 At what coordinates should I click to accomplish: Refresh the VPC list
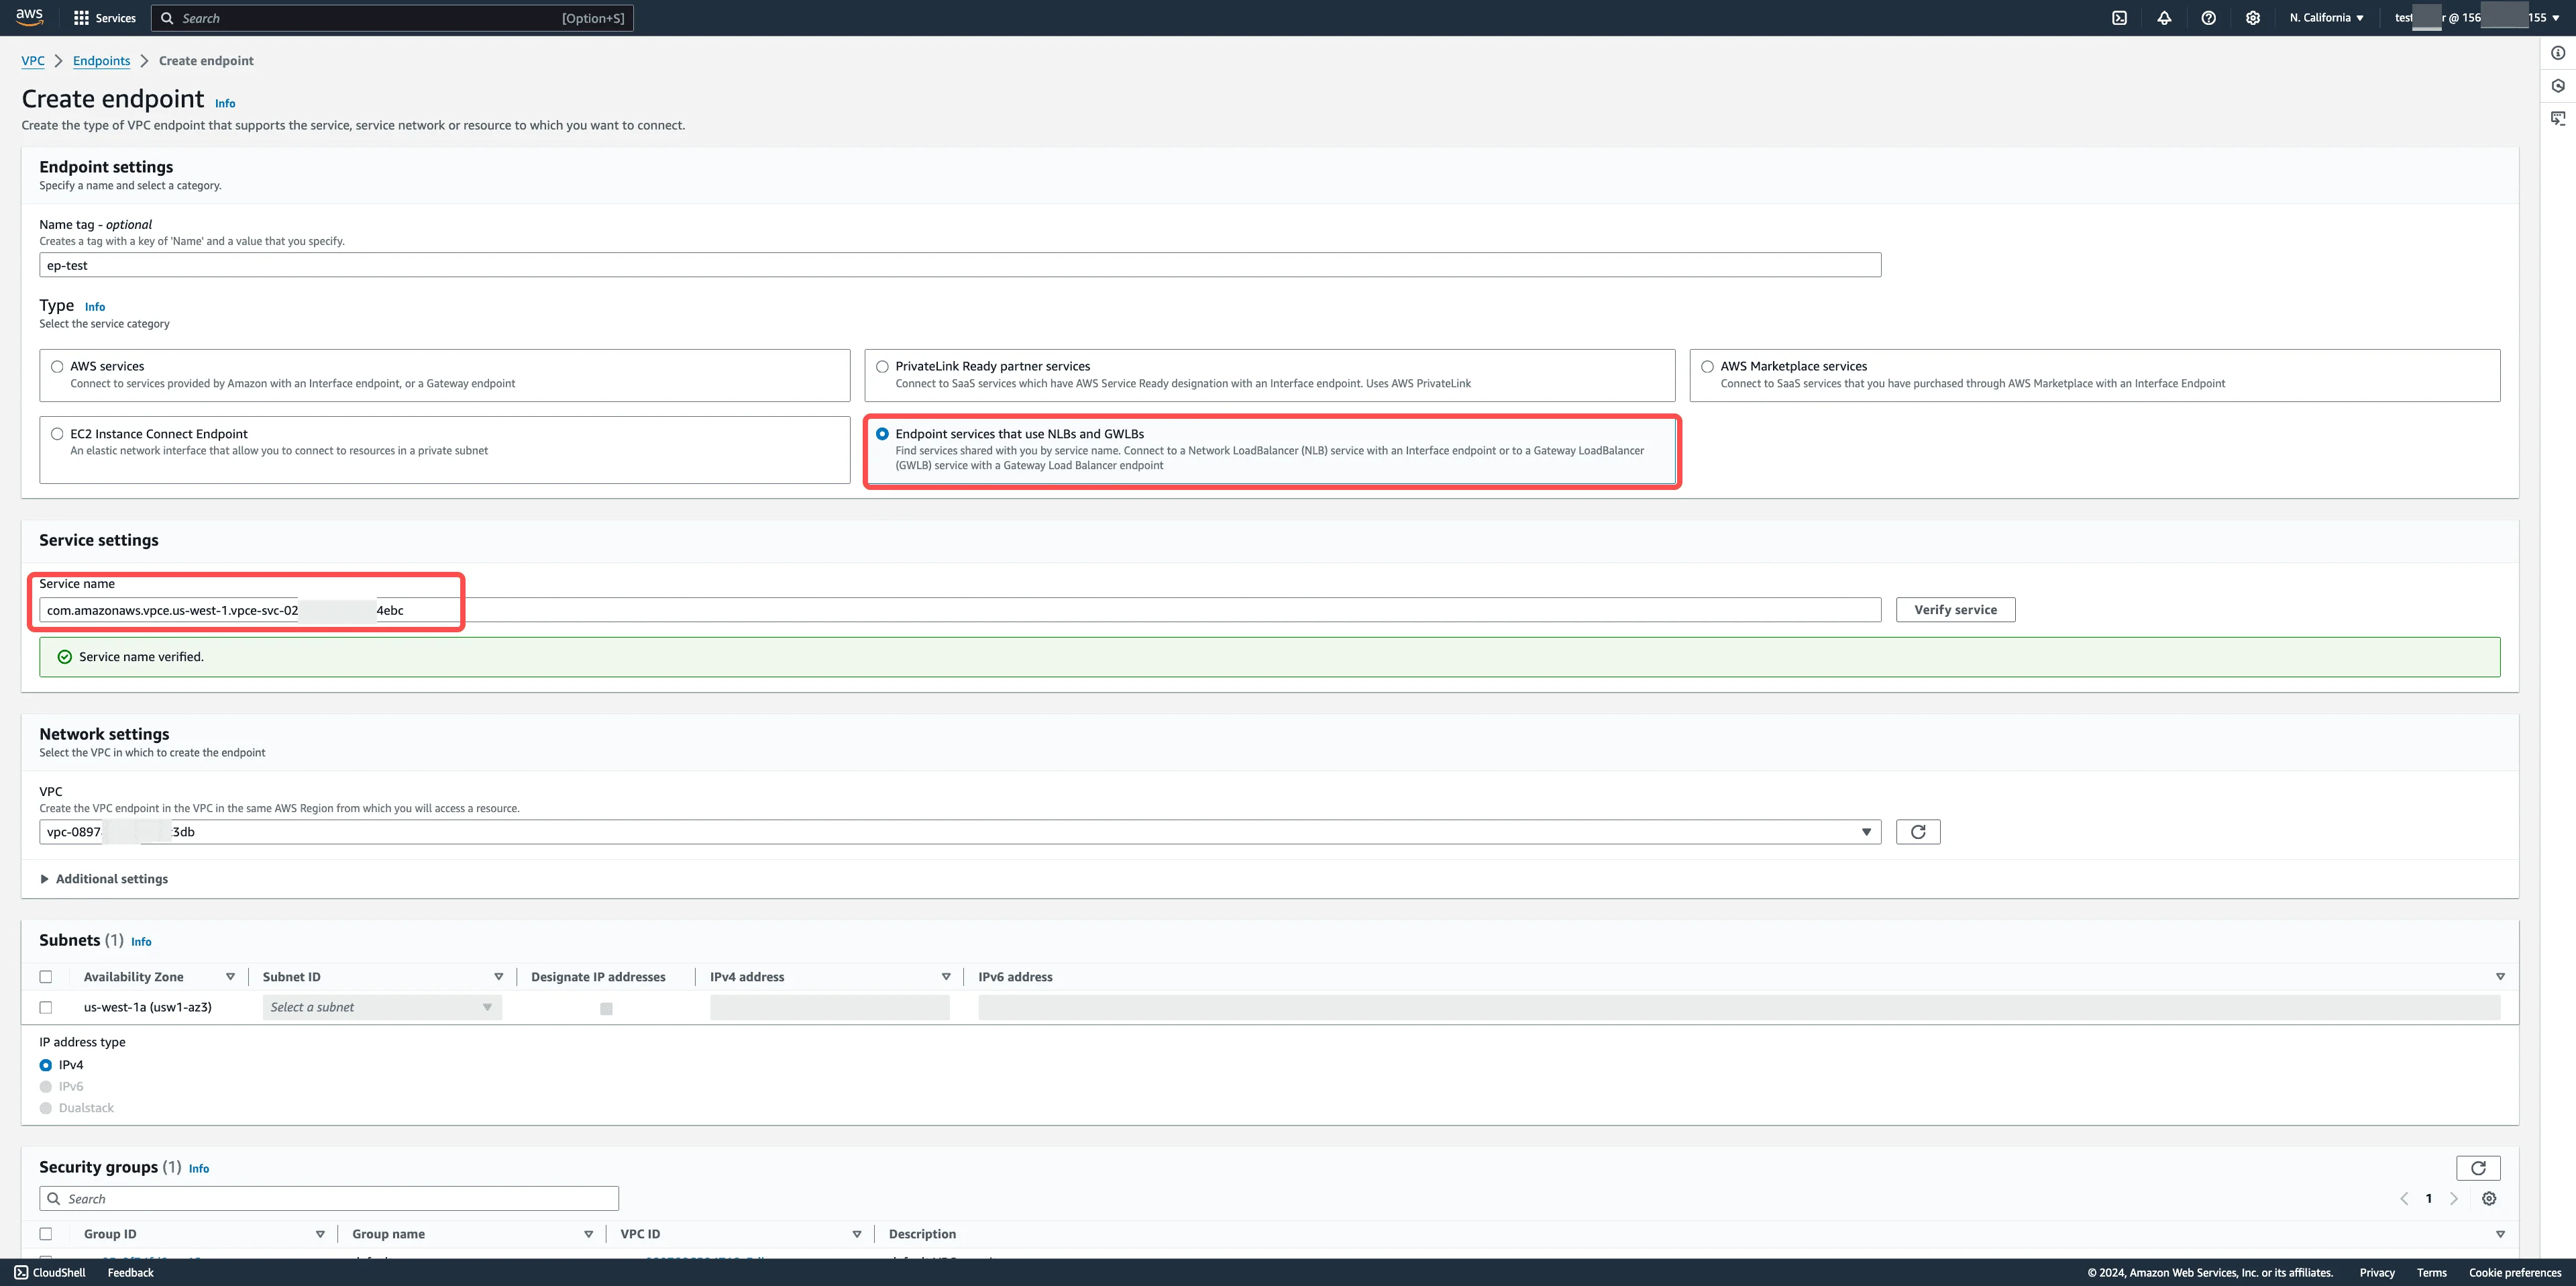click(1917, 832)
